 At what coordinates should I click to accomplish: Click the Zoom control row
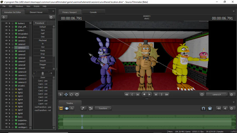point(43,77)
